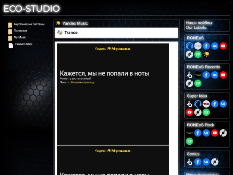This screenshot has width=233, height=175.
Task: Open RONEeS Records vinyl disc icon
Action: [x=189, y=83]
